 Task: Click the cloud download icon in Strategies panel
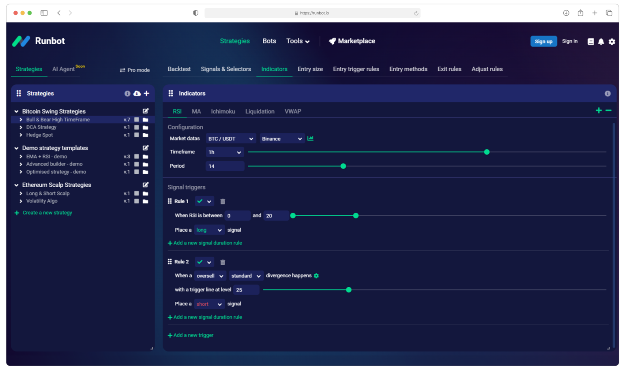pos(137,93)
